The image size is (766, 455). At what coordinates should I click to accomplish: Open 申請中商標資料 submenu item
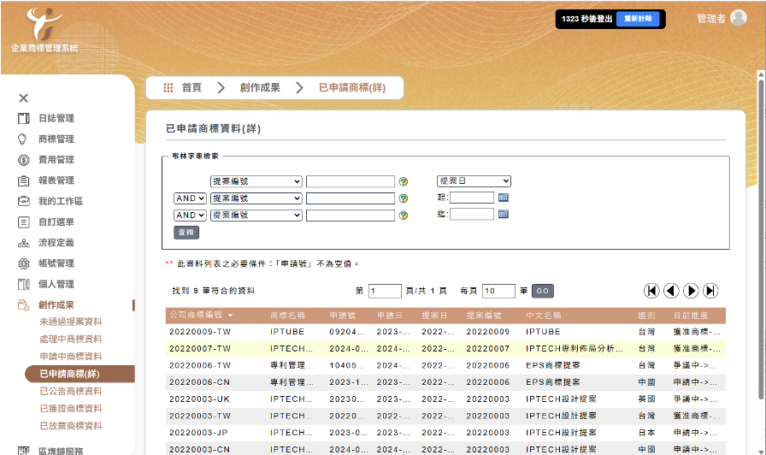tap(71, 357)
